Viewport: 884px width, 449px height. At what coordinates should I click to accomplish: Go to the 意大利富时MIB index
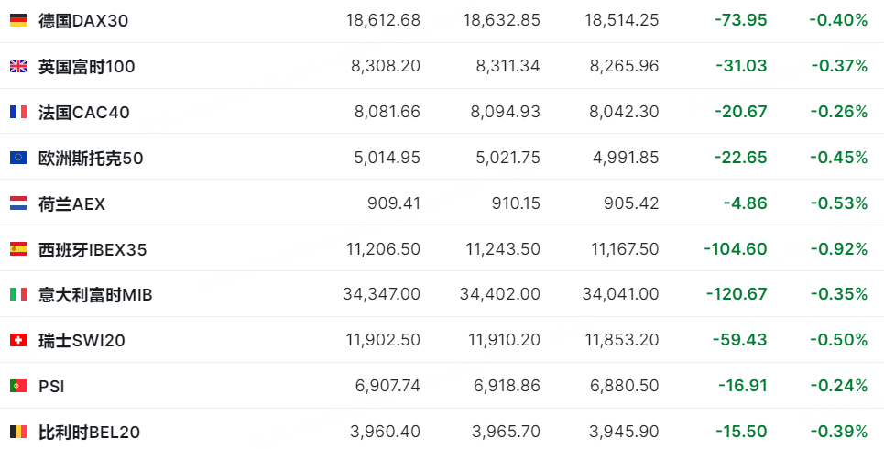95,294
